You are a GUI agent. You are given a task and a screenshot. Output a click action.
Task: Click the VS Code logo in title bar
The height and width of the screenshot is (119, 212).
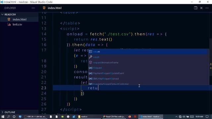tap(2, 2)
